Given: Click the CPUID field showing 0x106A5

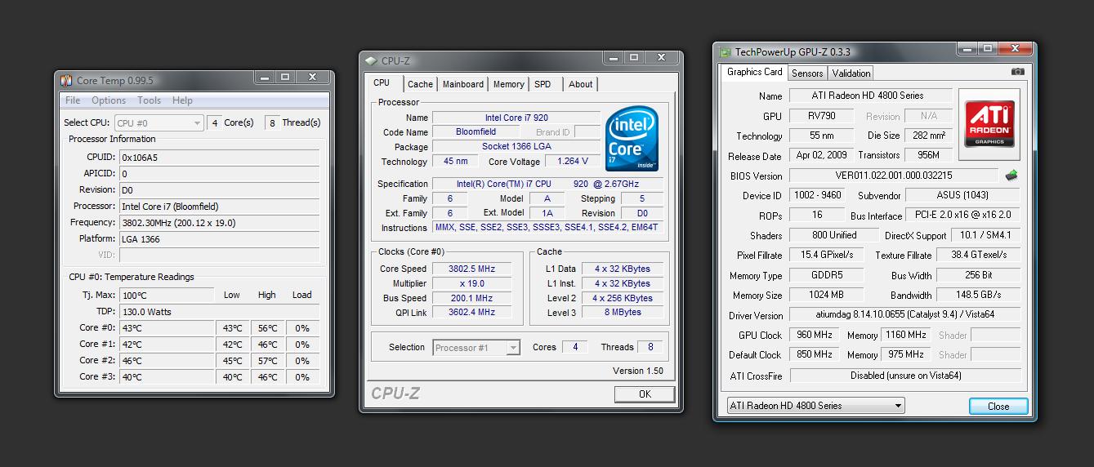Looking at the screenshot, I should point(219,158).
